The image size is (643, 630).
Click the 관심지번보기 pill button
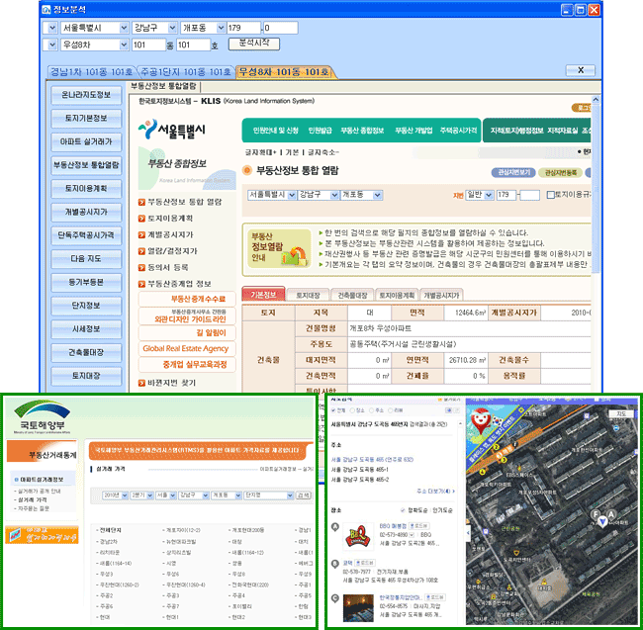(513, 172)
